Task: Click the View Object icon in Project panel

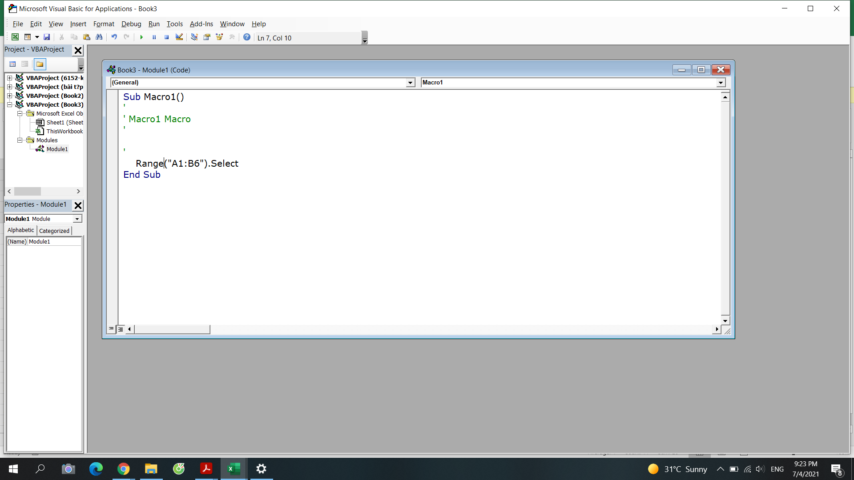Action: pyautogui.click(x=25, y=64)
